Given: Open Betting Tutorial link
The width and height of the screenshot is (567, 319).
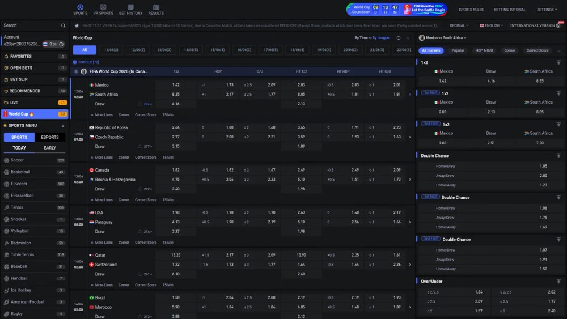Looking at the screenshot, I should 510,10.
